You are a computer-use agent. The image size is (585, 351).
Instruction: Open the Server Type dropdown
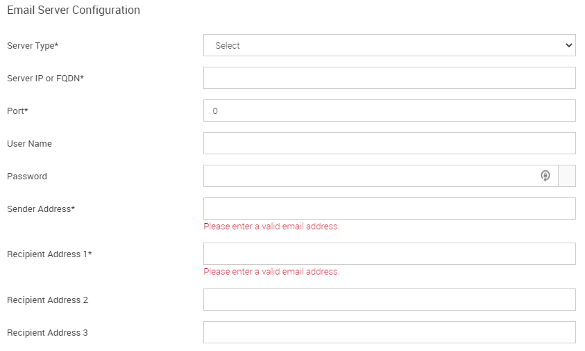[389, 45]
